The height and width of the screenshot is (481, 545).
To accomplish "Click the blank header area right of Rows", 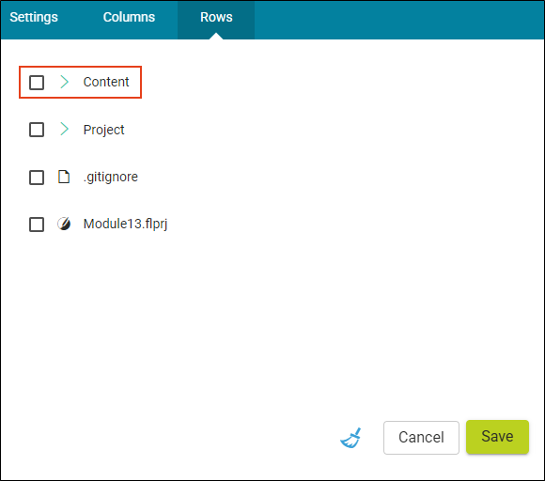I will (x=399, y=20).
